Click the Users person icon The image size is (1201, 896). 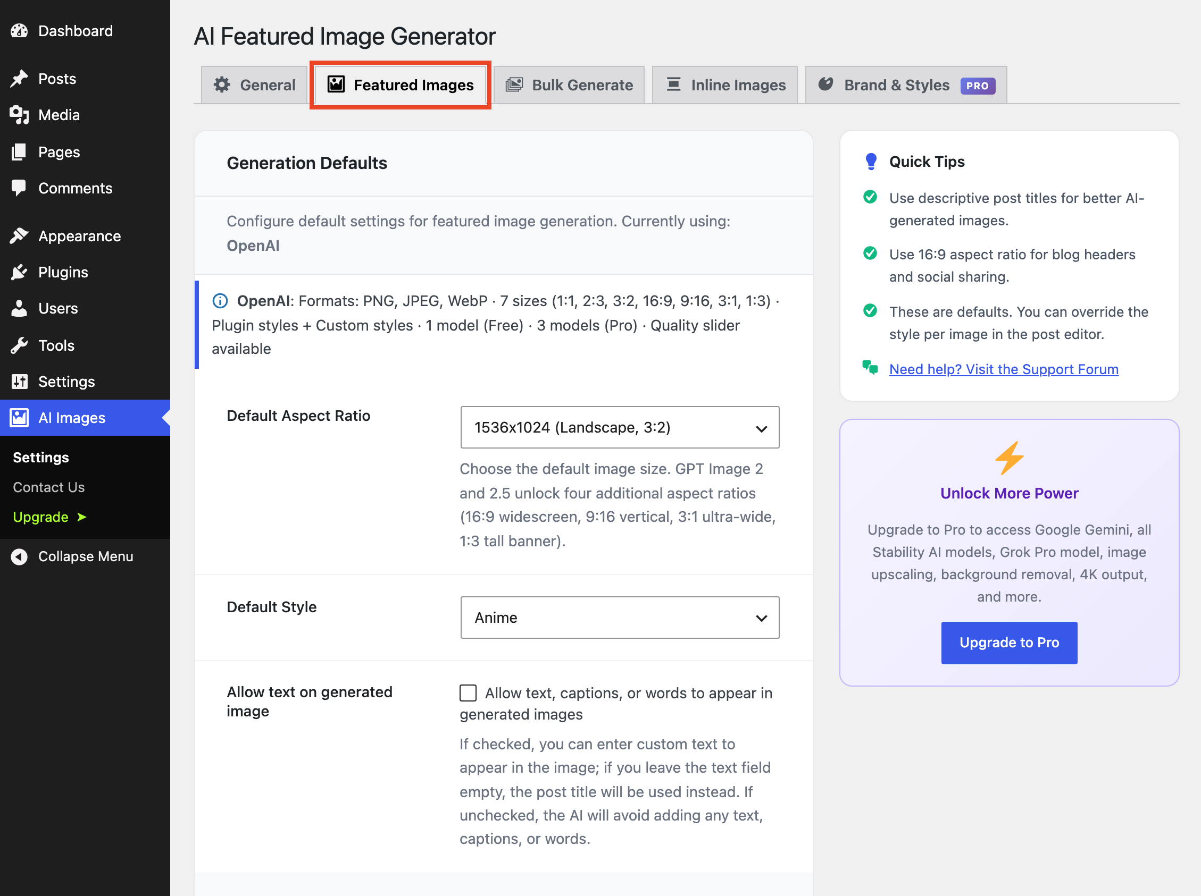(x=19, y=309)
